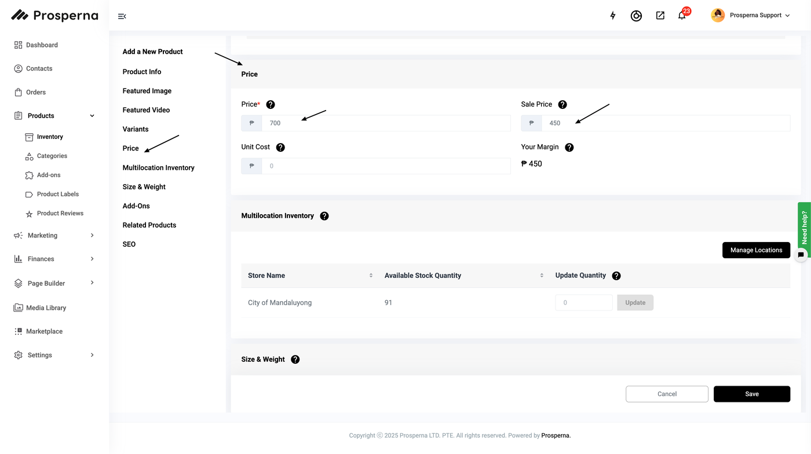Viewport: 811px width, 454px height.
Task: Click the Save button
Action: 751,394
